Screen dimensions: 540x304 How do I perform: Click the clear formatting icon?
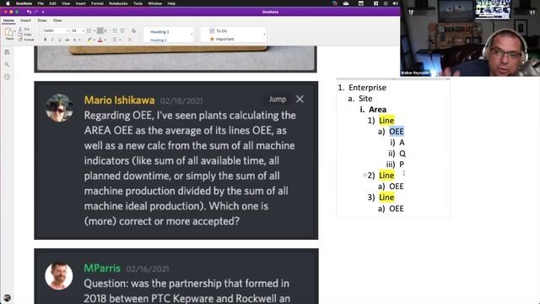[x=133, y=30]
